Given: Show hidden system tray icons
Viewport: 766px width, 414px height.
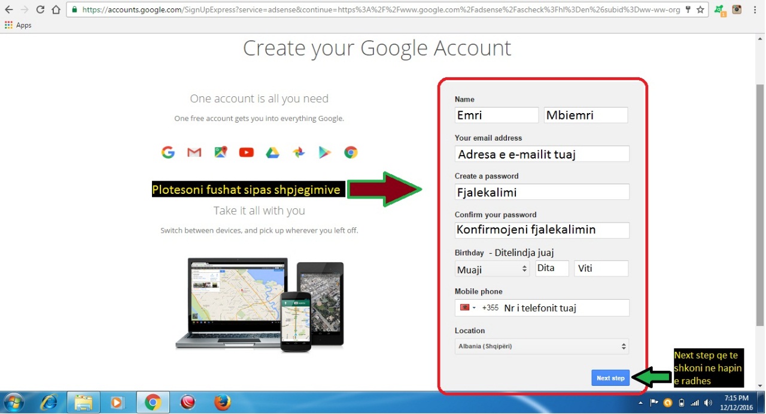Looking at the screenshot, I should pyautogui.click(x=642, y=403).
